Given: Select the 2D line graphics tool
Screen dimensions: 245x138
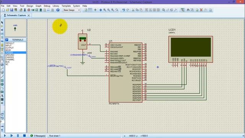Looking at the screenshot, I should tap(2, 77).
